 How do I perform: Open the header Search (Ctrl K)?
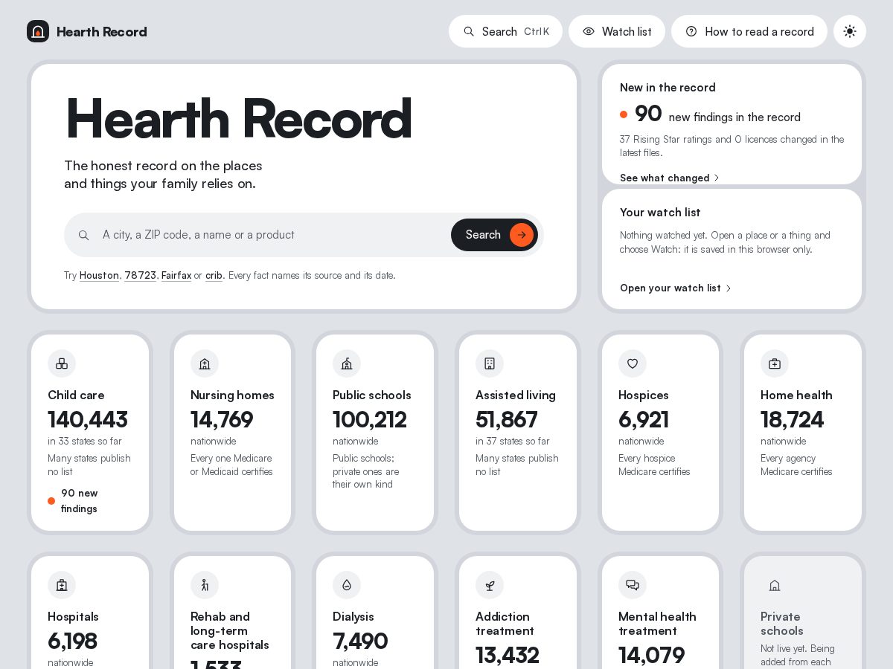[505, 31]
